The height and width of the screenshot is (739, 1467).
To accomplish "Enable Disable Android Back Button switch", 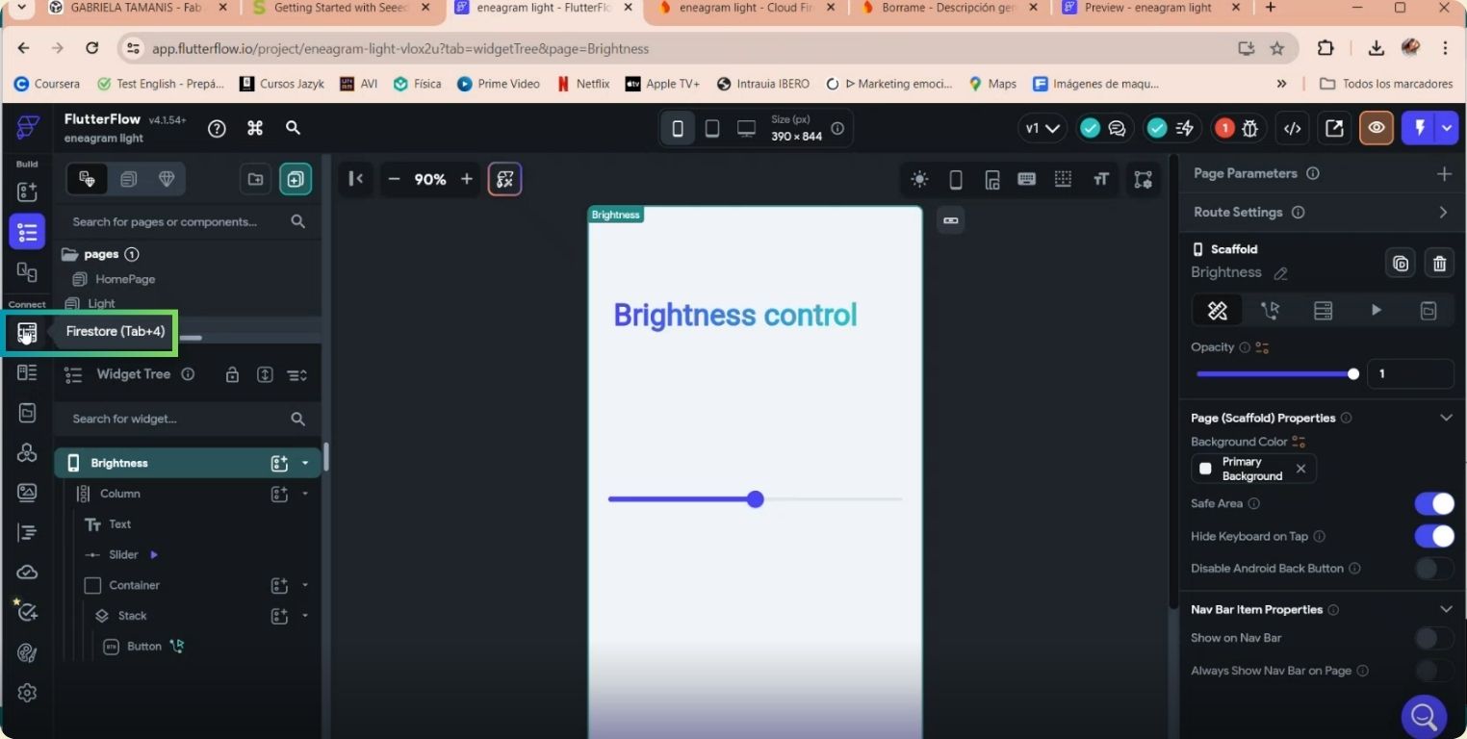I will (1434, 568).
